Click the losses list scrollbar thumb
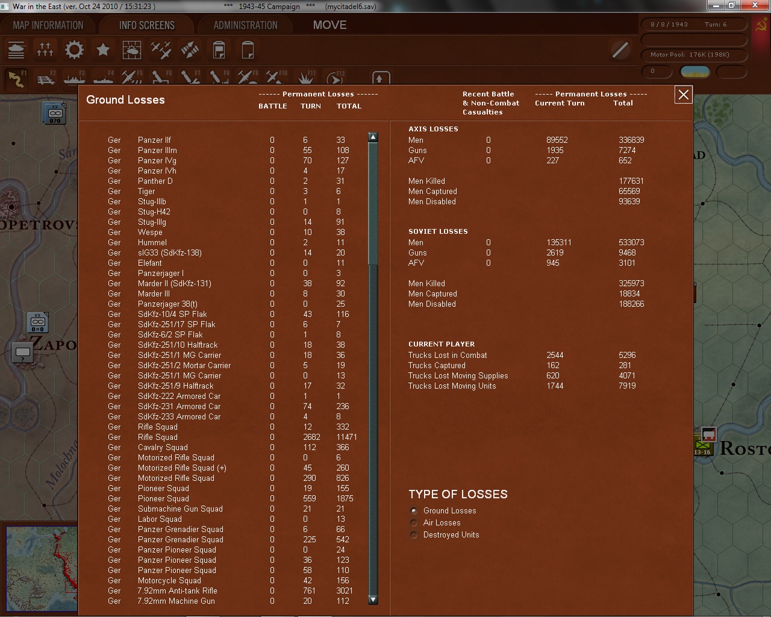Image resolution: width=771 pixels, height=617 pixels. (373, 204)
